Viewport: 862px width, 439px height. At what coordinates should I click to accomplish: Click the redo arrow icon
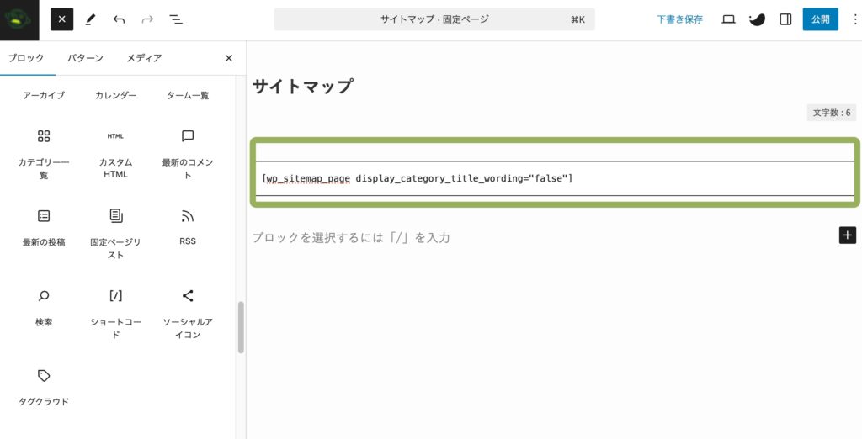147,20
